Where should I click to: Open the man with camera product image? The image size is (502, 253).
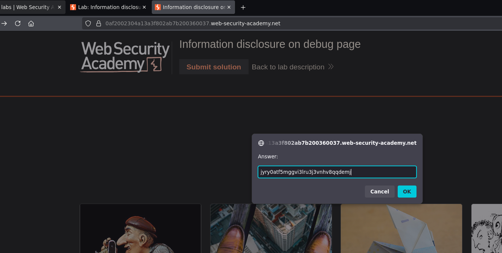coord(140,228)
